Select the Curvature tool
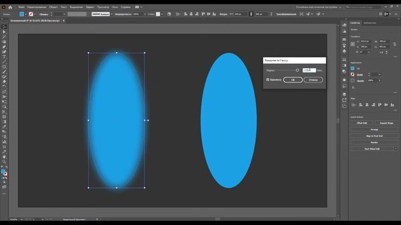This screenshot has height=225, width=401. [x=4, y=52]
